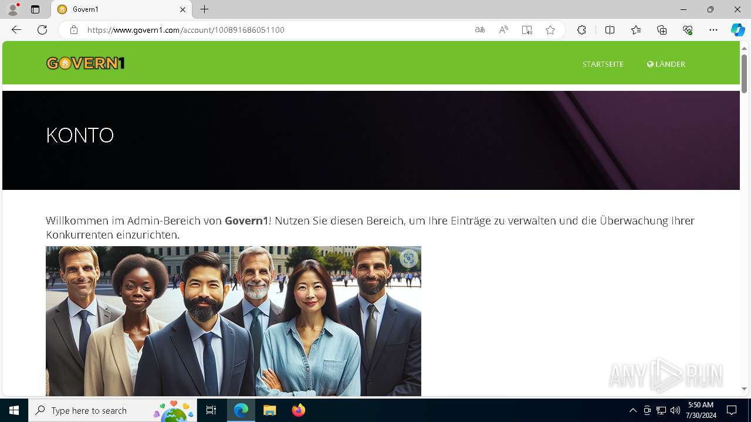The height and width of the screenshot is (422, 751).
Task: Click the scroll down arrow of page scrollbar
Action: click(745, 389)
